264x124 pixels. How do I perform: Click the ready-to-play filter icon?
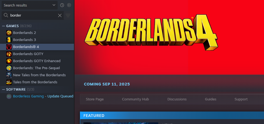tap(69, 5)
